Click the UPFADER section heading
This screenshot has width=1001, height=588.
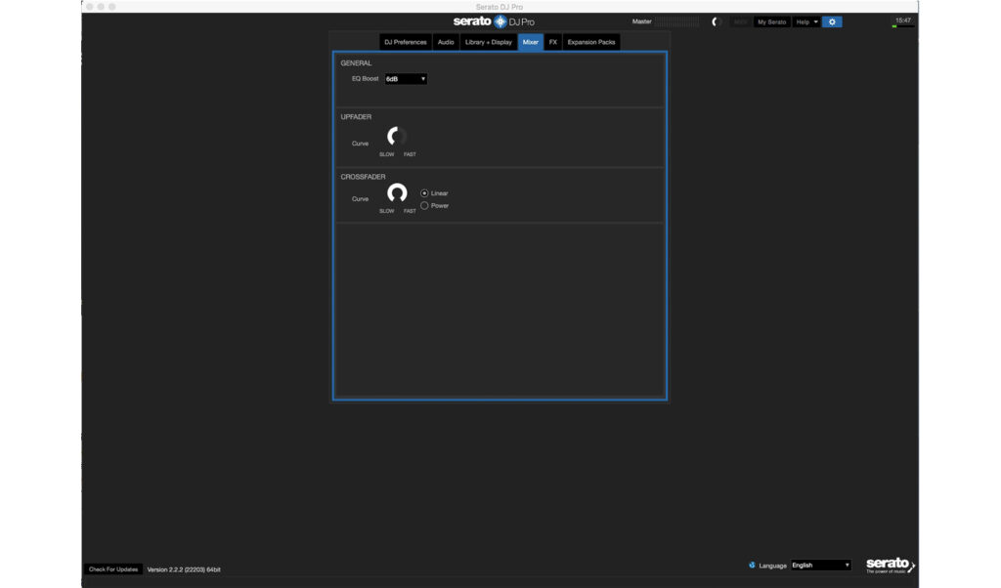356,116
